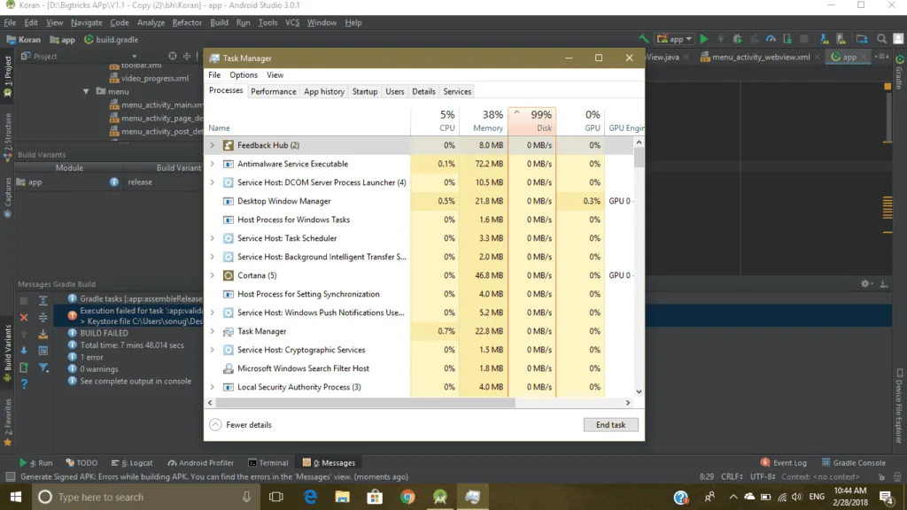Open the Android Profiler from the toolbar gauge icon
Screen dimensions: 907x510
[771, 39]
